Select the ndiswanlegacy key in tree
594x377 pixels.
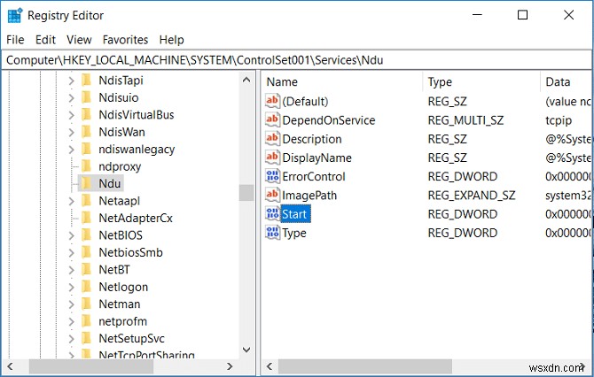click(137, 149)
